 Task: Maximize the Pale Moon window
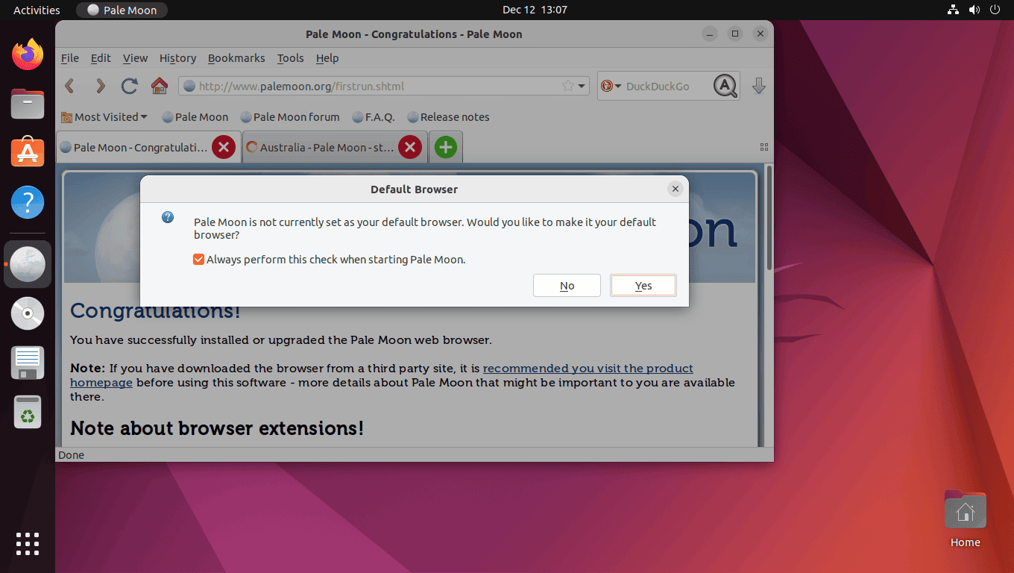tap(735, 34)
